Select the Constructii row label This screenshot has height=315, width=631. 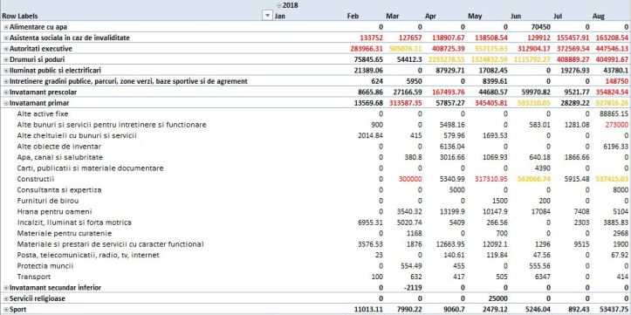(36, 179)
